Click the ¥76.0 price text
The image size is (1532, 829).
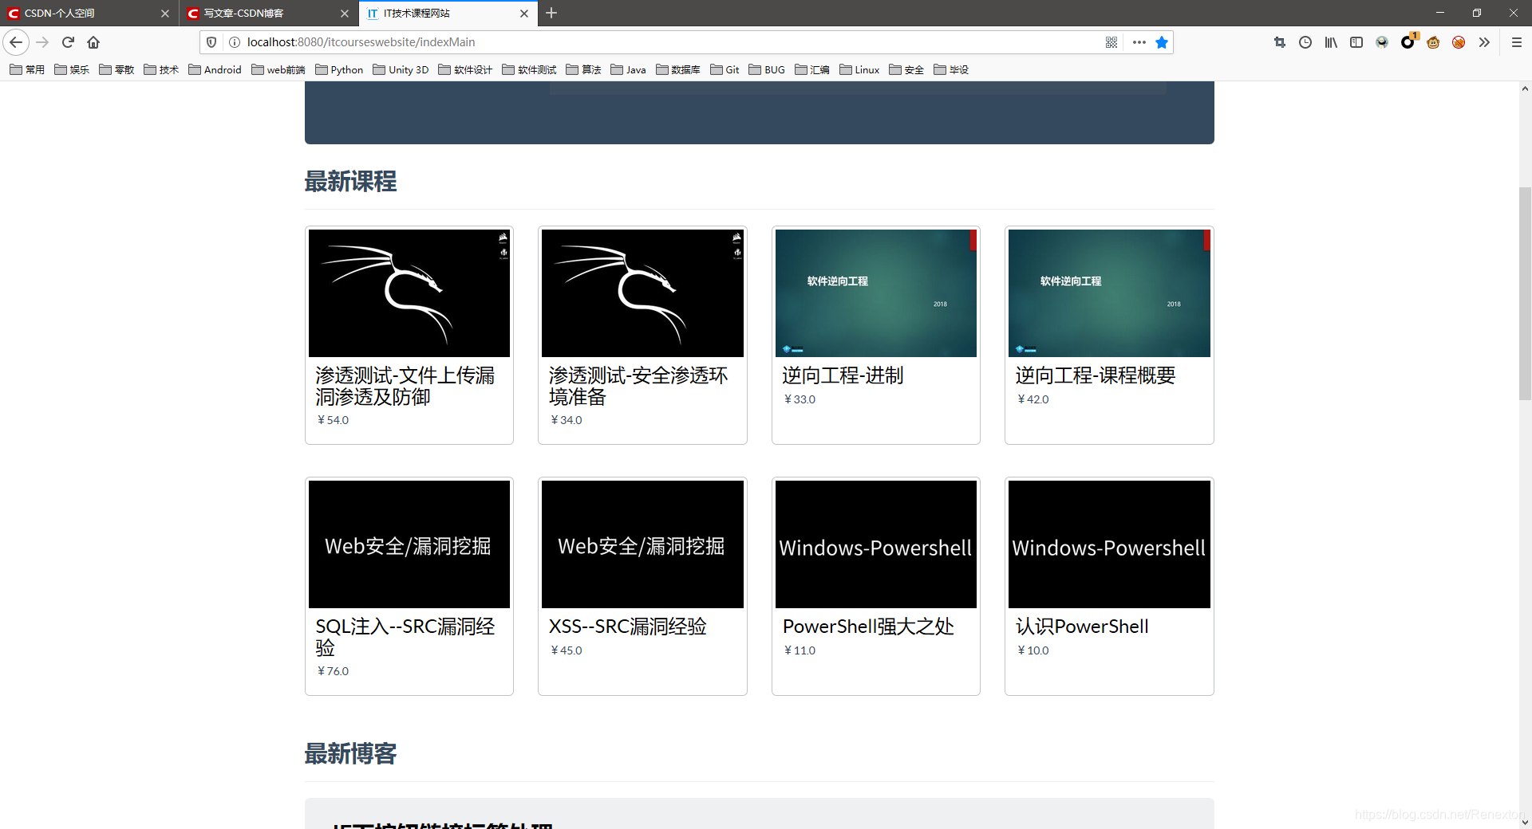[x=333, y=671]
